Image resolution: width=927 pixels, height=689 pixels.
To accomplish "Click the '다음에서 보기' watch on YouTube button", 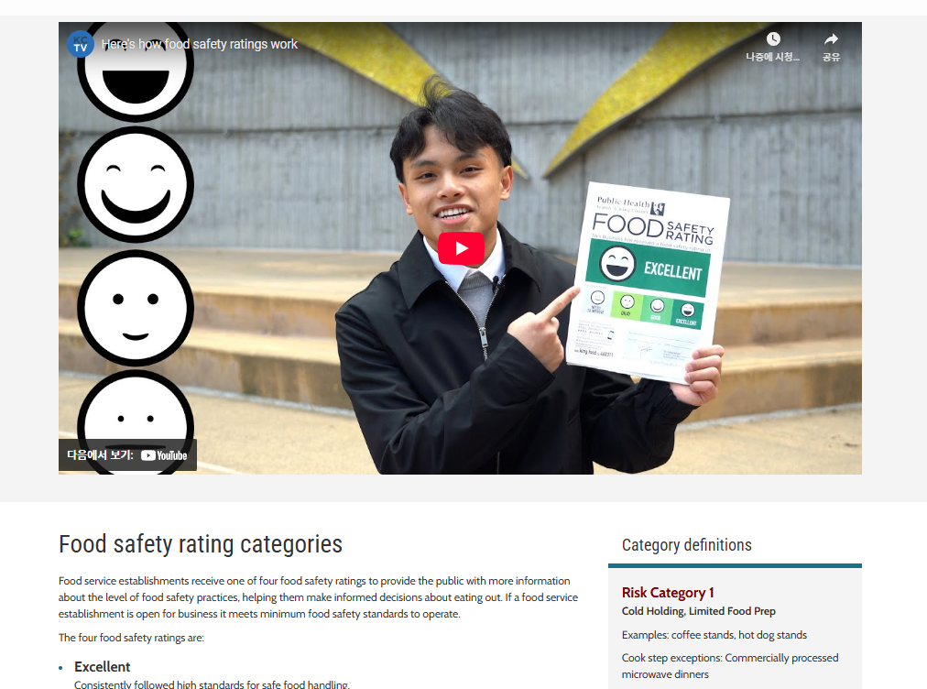I will 127,454.
